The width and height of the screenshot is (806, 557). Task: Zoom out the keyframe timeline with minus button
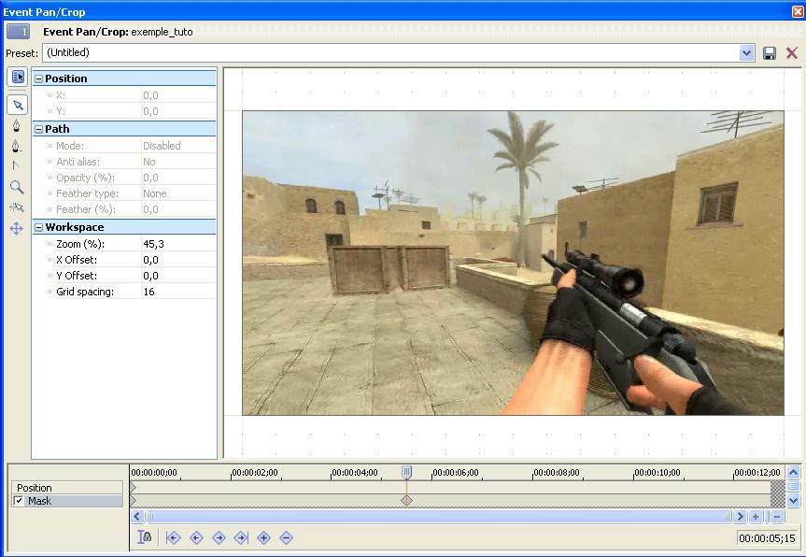[x=777, y=517]
